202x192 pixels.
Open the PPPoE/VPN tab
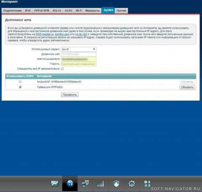[42, 11]
